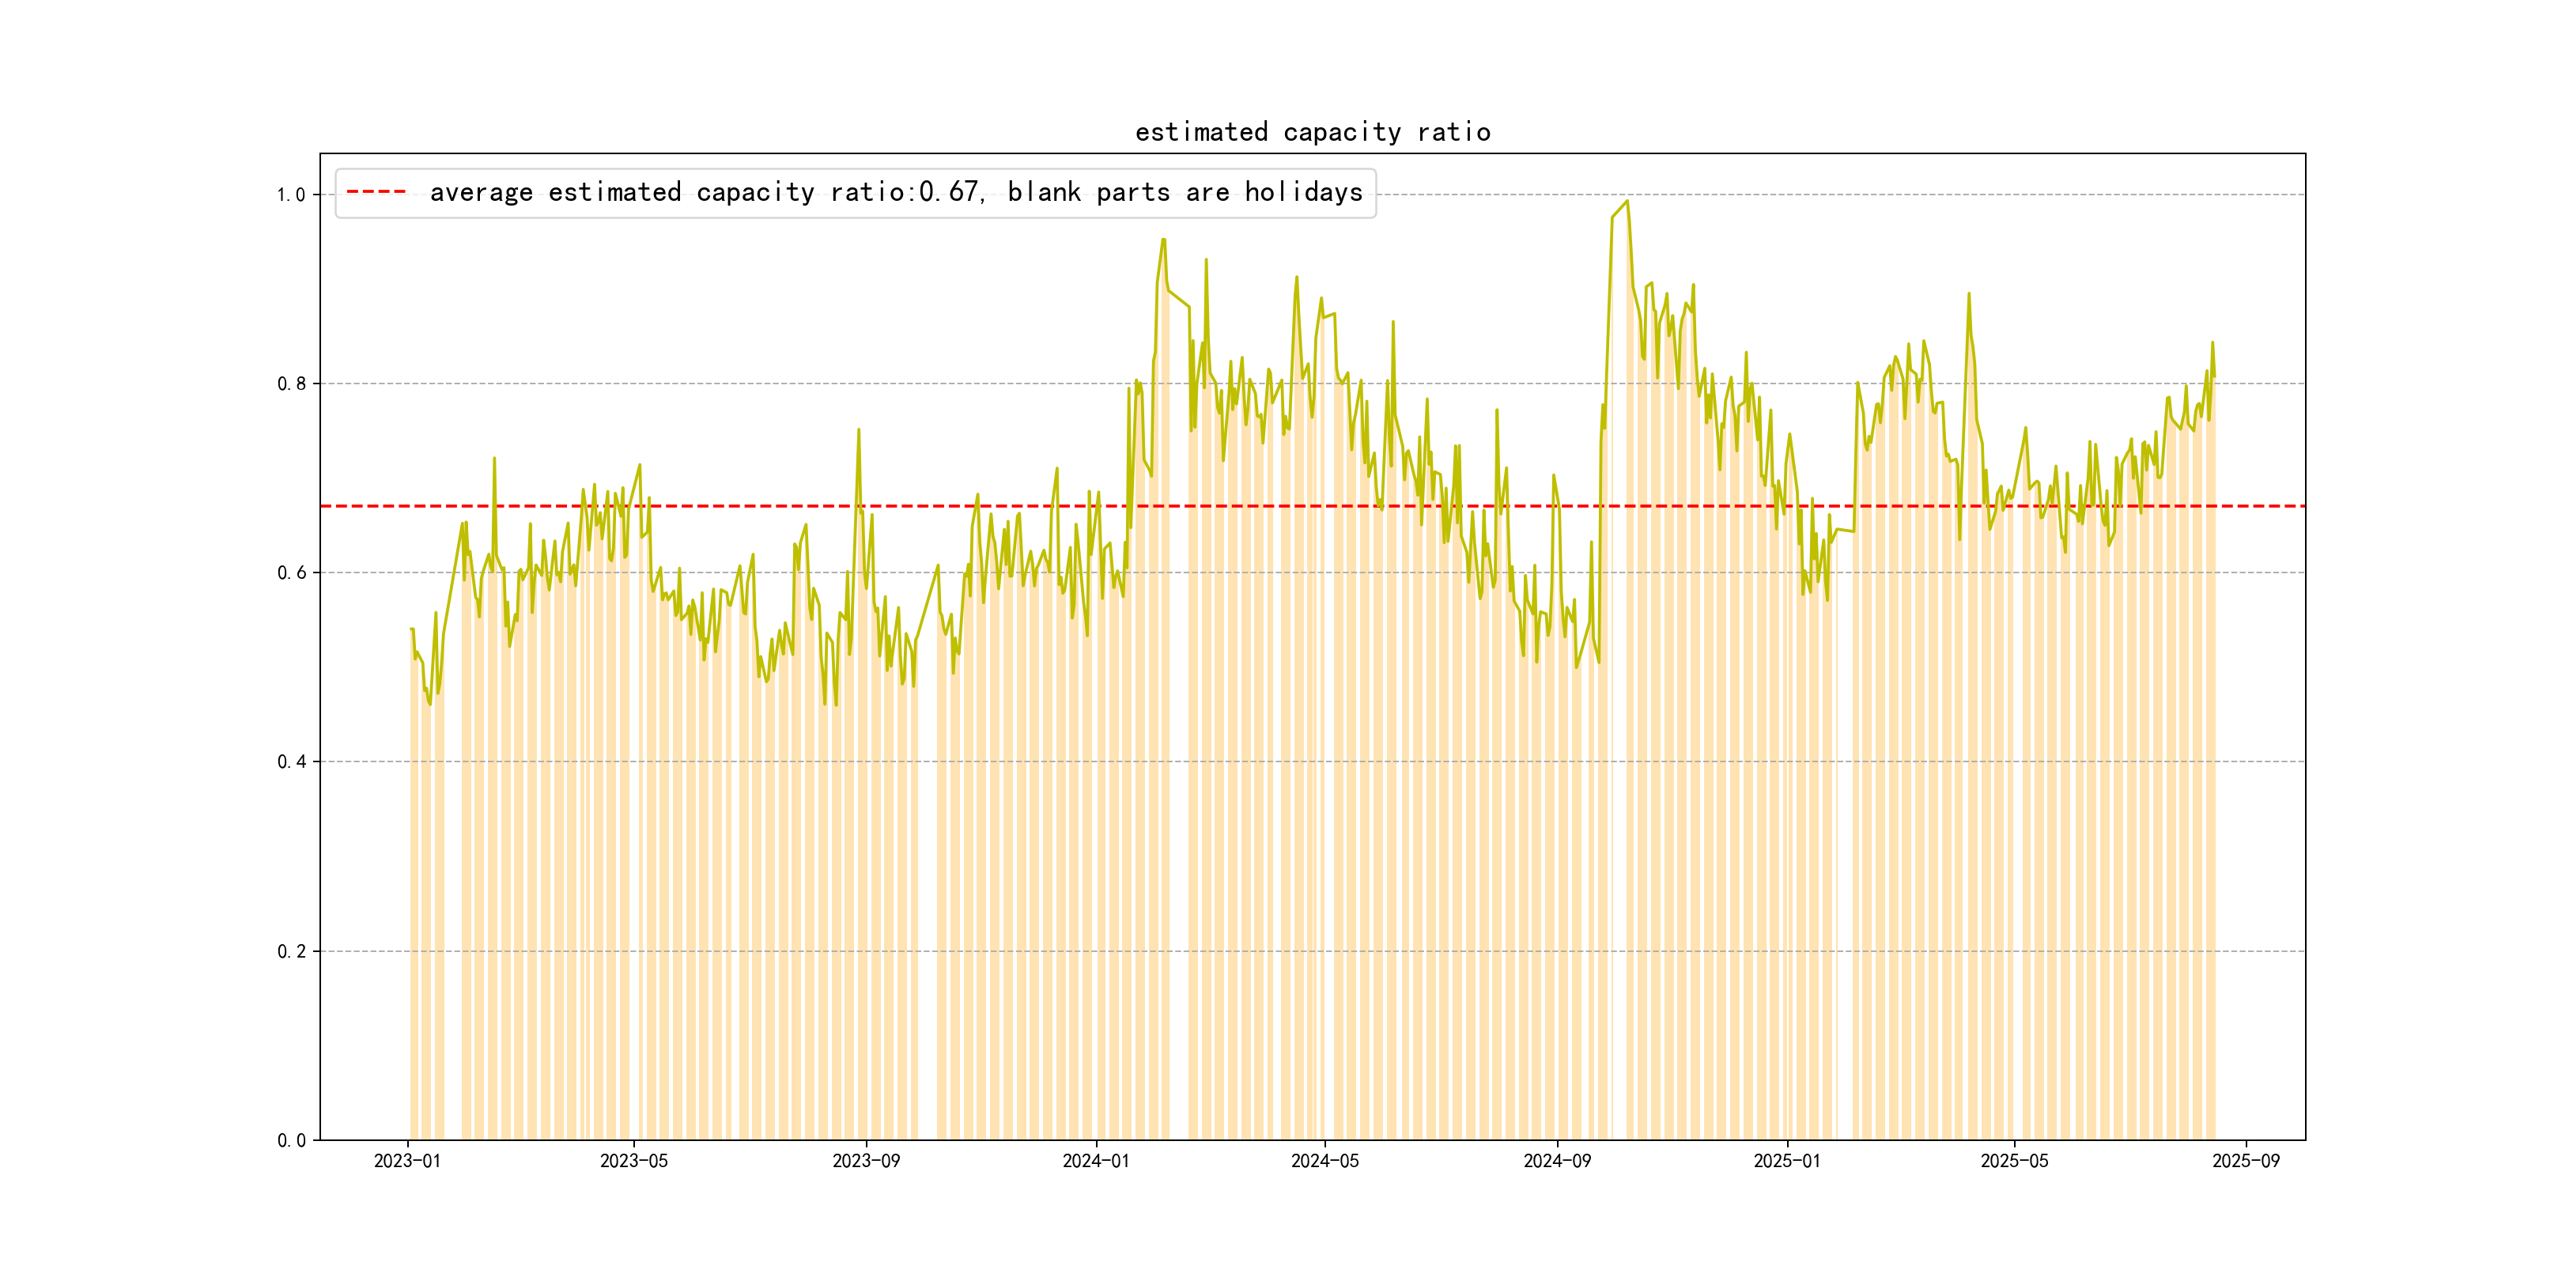Click the 0.2 y-axis tick label

point(290,952)
